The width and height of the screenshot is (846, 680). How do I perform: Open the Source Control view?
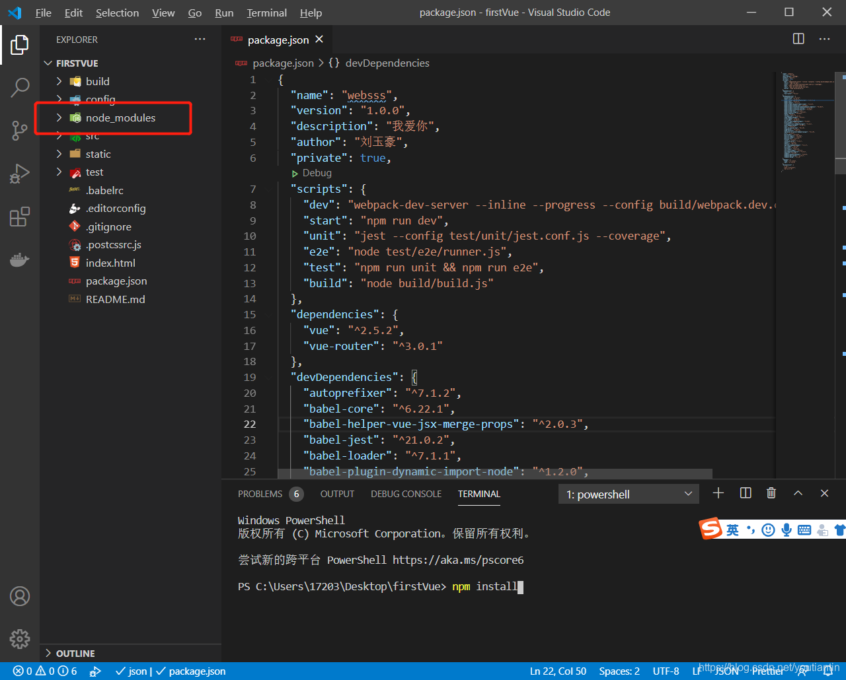[x=20, y=131]
